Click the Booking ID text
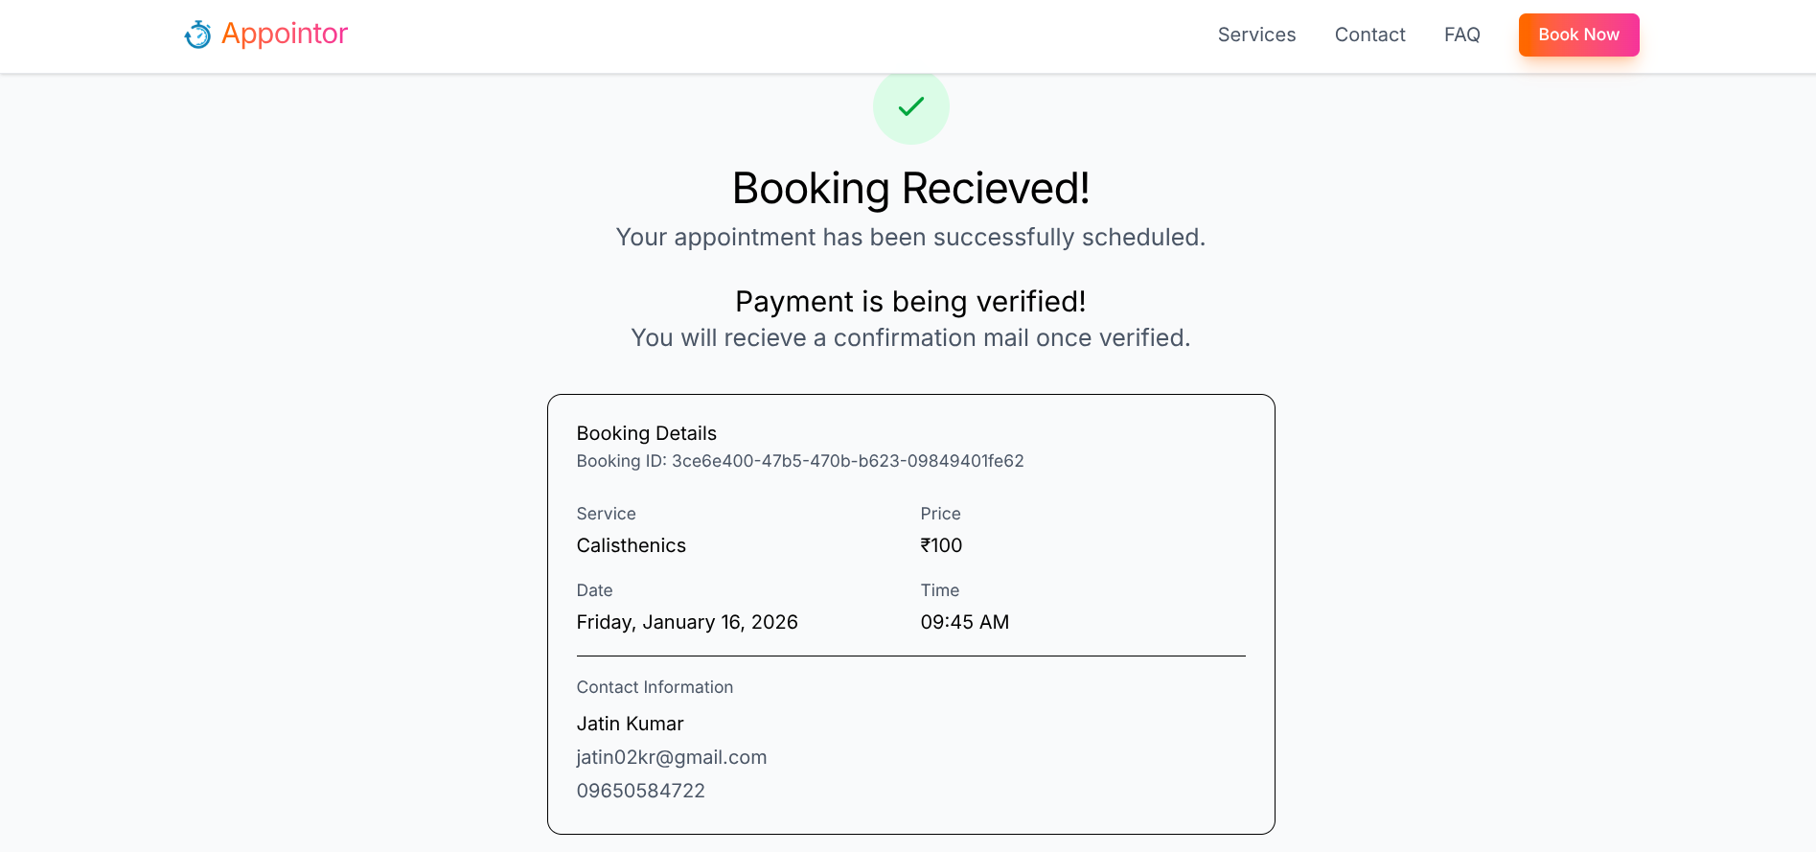 (x=800, y=461)
